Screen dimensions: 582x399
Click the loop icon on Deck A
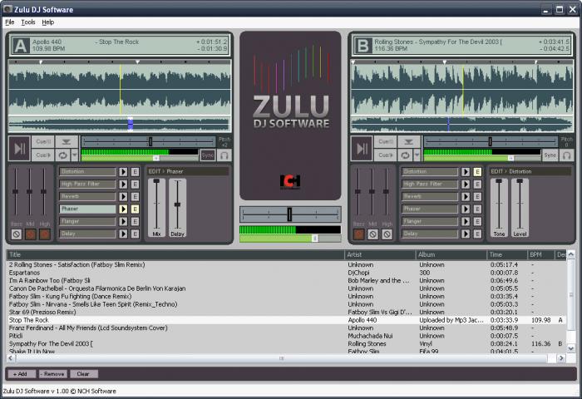tap(63, 155)
